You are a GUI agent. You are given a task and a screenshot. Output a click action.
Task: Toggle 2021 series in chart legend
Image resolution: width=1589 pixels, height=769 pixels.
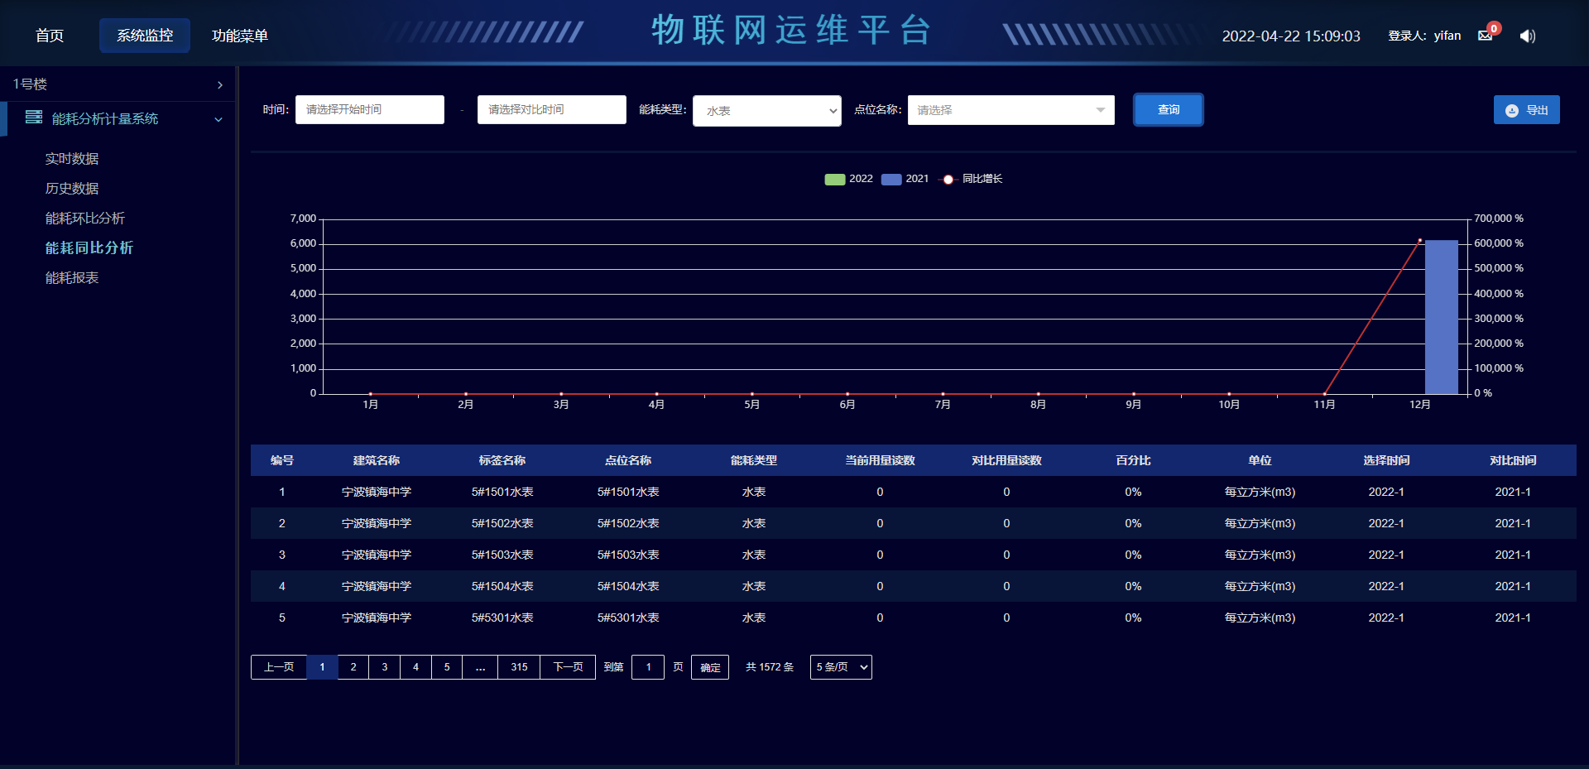[x=905, y=179]
